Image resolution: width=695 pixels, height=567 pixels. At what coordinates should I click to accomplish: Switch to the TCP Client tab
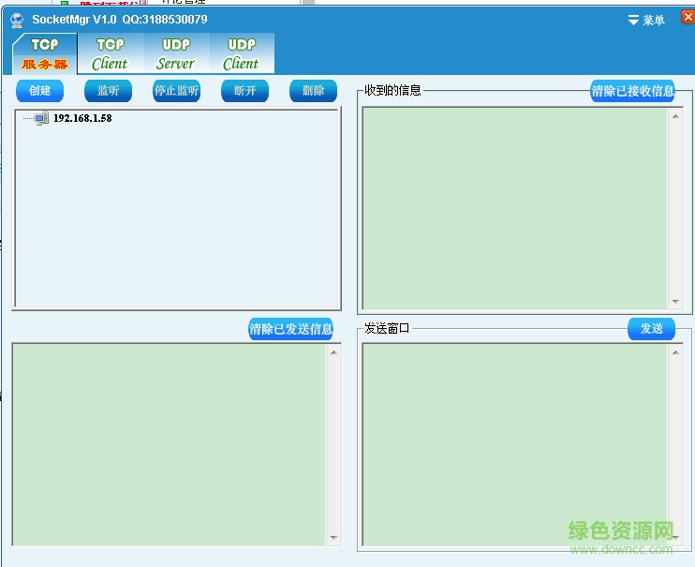tap(110, 53)
